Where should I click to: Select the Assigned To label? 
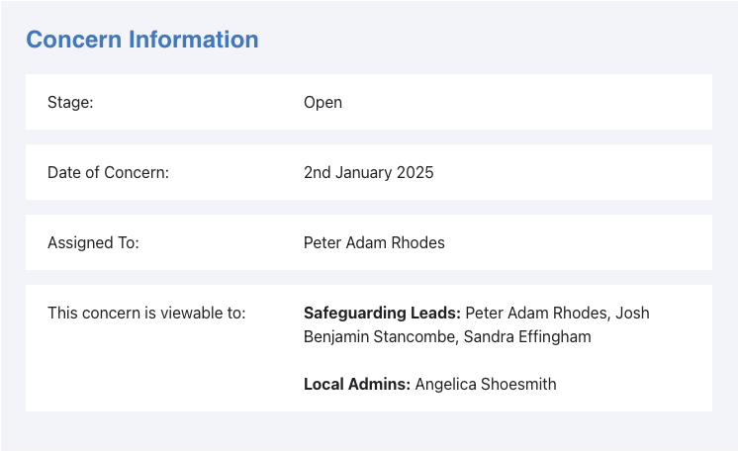point(93,242)
